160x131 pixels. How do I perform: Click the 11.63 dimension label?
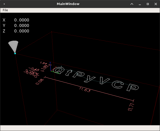click(85, 90)
